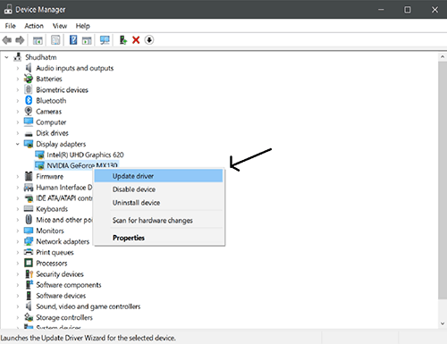Image resolution: width=447 pixels, height=344 pixels.
Task: Select Intel(R) UHD Graphics 620 device
Action: (x=85, y=155)
